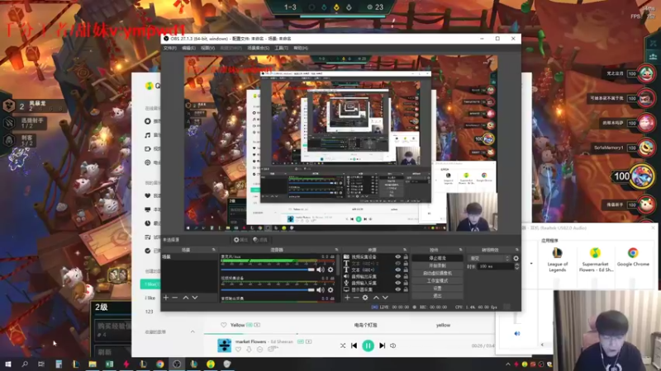Select Google Chrome in volume mixer panel
The height and width of the screenshot is (371, 661).
(633, 257)
